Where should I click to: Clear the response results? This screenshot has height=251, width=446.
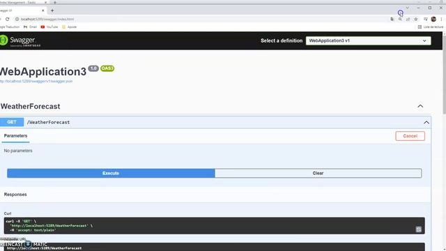318,173
